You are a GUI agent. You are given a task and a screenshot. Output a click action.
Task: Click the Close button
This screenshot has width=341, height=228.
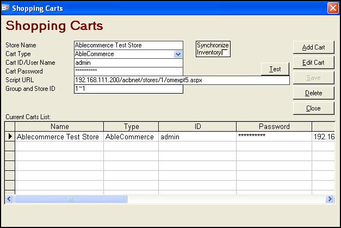(x=313, y=108)
